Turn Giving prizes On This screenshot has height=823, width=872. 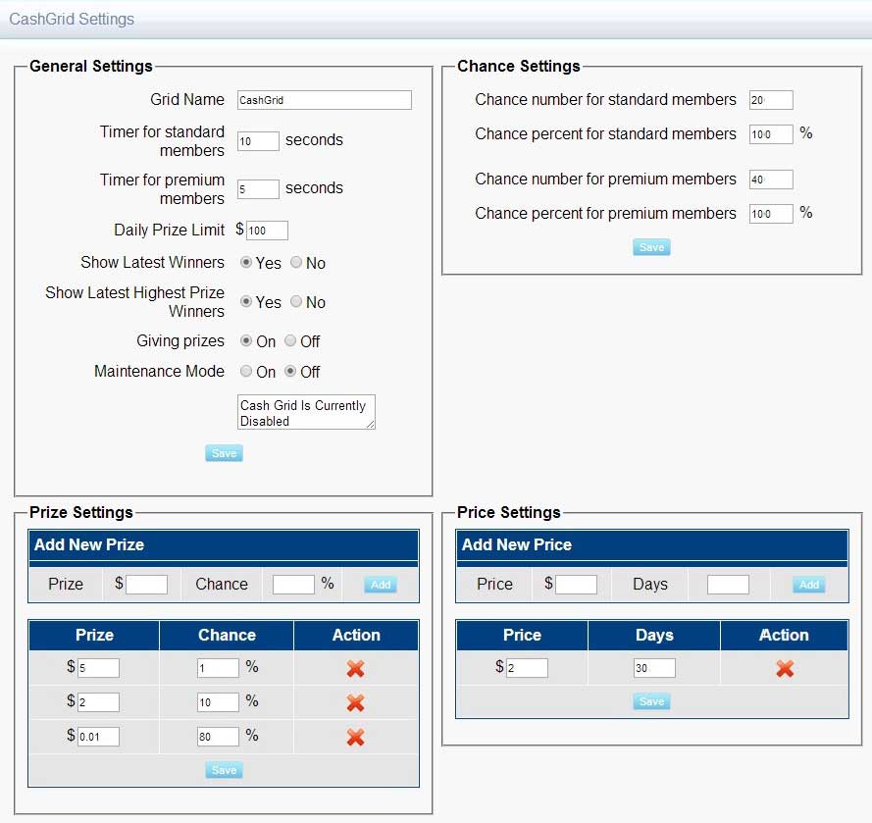[246, 340]
